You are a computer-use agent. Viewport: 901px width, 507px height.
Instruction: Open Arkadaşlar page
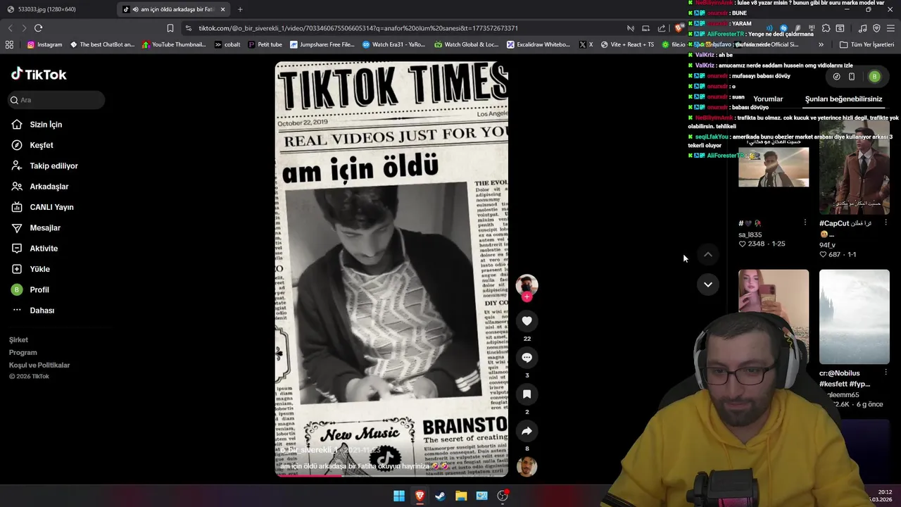[x=49, y=187]
